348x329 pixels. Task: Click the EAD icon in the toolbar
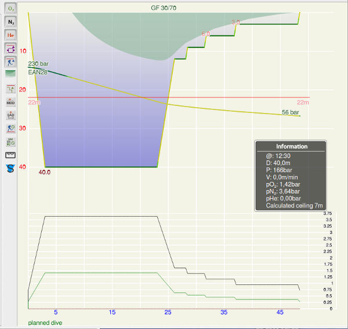tap(10, 115)
